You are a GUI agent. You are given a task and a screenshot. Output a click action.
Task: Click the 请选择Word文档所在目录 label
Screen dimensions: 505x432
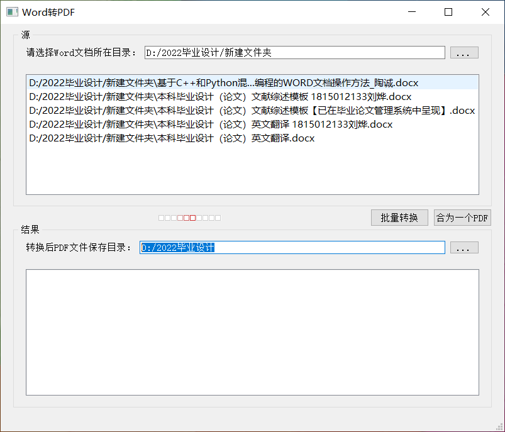coord(81,53)
